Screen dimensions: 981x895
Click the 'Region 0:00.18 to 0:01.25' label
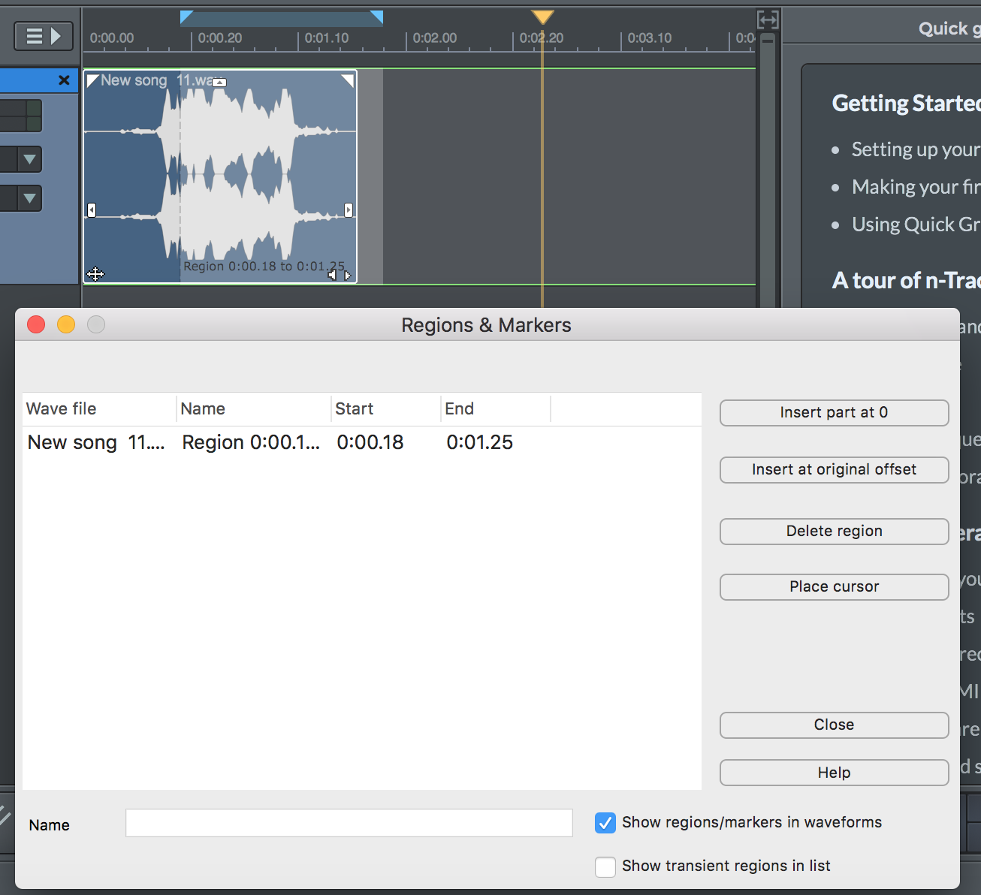click(264, 267)
